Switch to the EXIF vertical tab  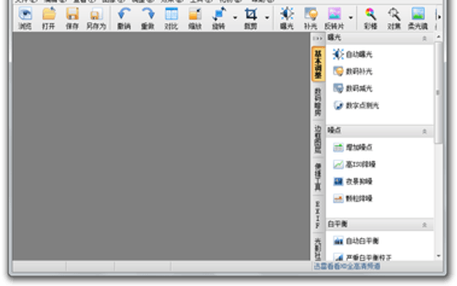pos(318,214)
